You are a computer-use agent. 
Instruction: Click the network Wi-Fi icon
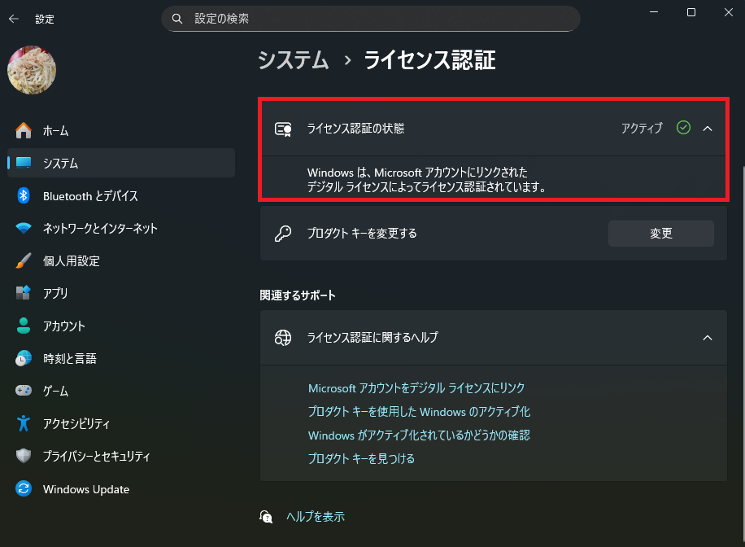coord(24,228)
